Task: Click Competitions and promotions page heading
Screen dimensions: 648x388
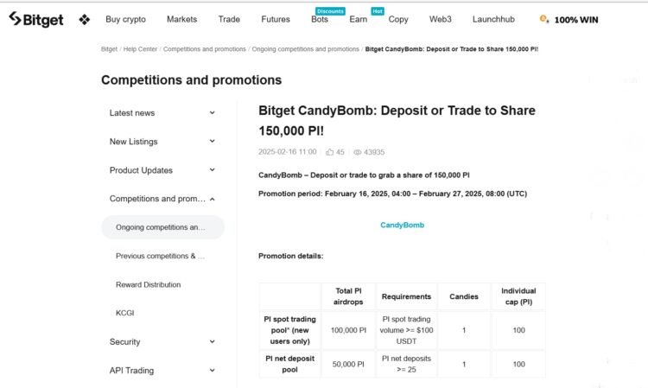Action: [191, 80]
